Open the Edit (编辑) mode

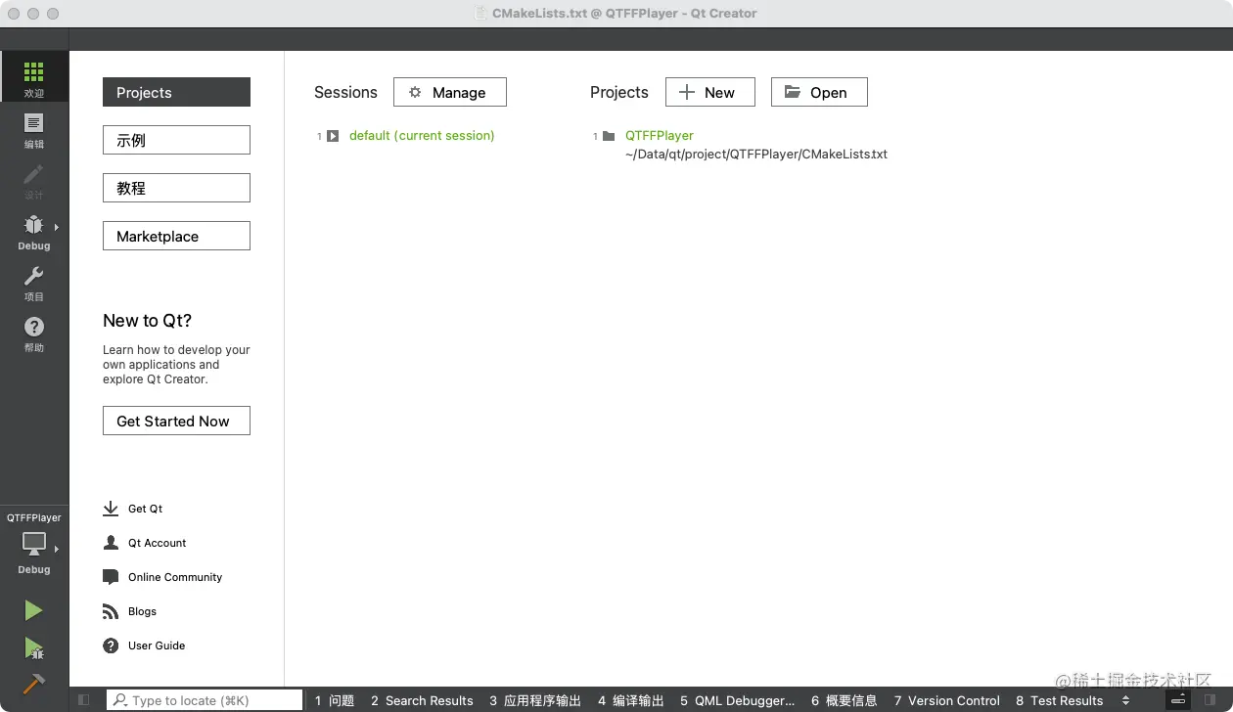click(x=34, y=131)
